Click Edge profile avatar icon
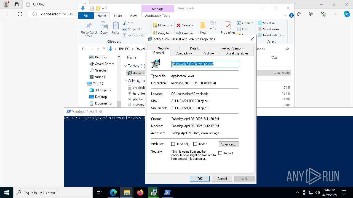The width and height of the screenshot is (353, 198). (x=6, y=4)
